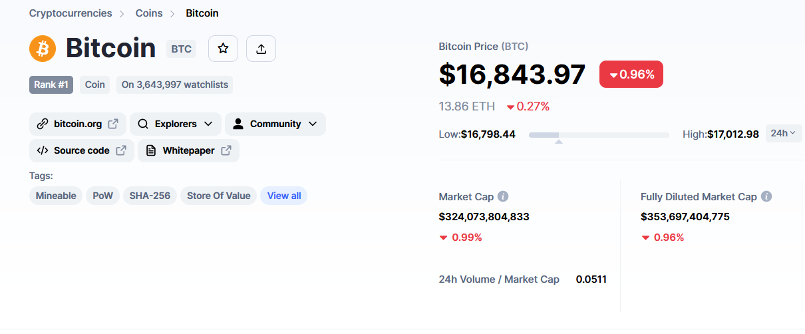Select the Mineable tag
The width and height of the screenshot is (805, 334).
click(x=56, y=196)
